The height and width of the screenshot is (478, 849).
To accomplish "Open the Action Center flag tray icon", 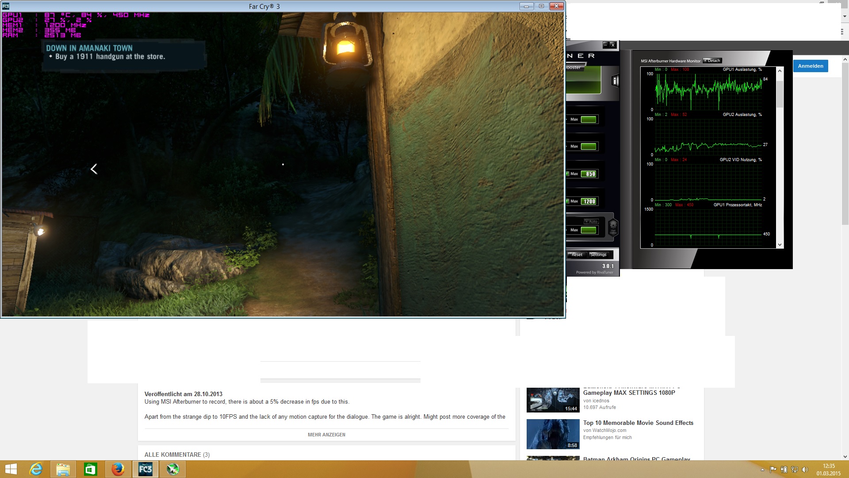I will coord(773,470).
